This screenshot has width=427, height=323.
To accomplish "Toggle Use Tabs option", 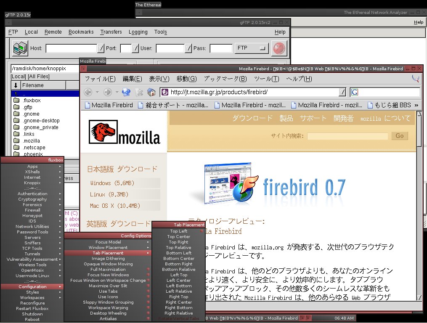I will (x=108, y=291).
